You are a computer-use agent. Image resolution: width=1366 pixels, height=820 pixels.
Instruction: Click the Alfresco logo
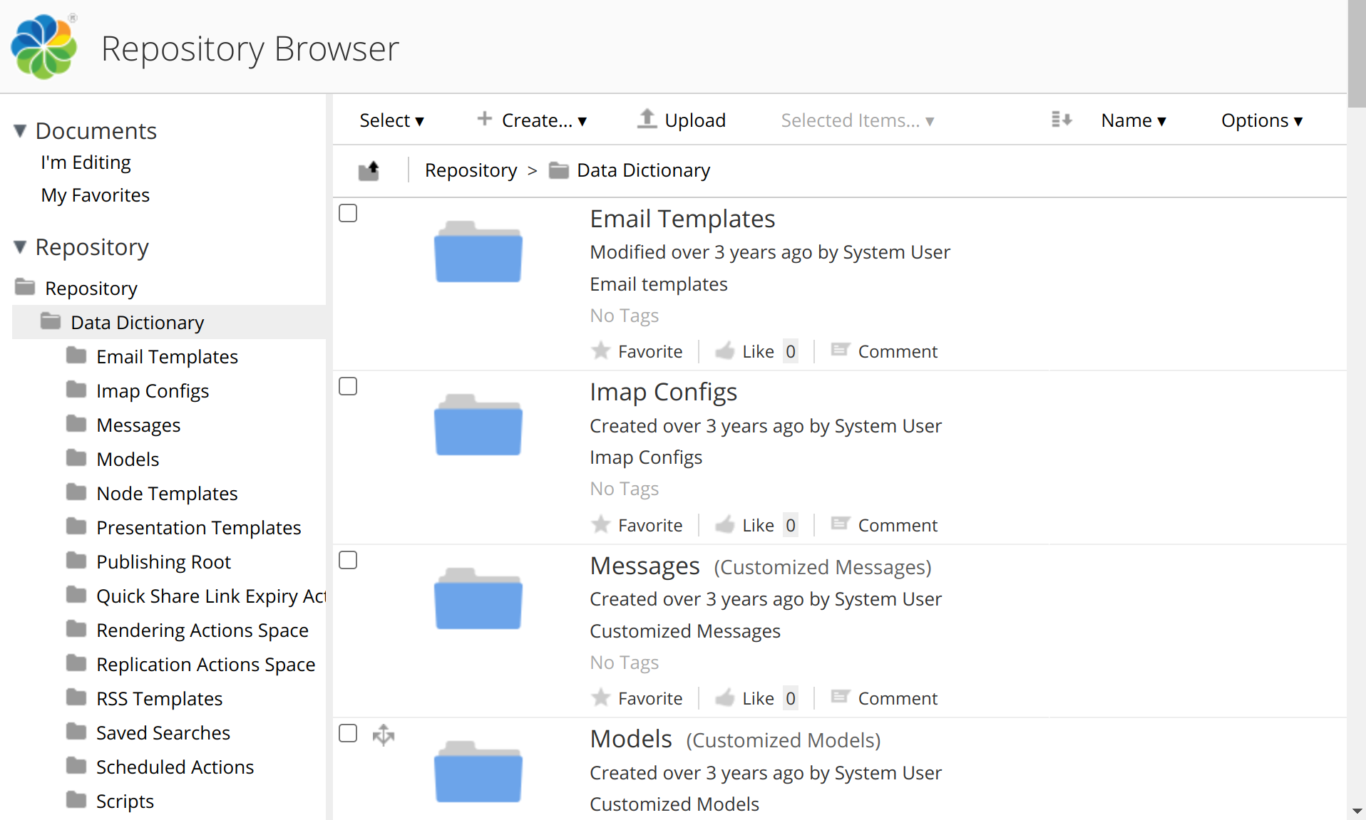(x=44, y=47)
